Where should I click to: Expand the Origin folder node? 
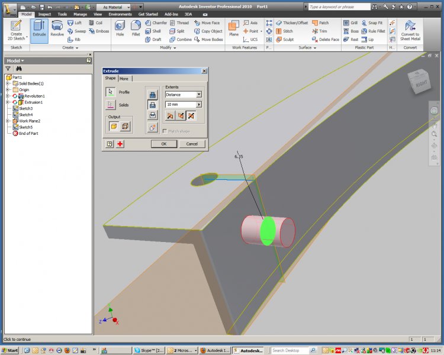point(8,89)
